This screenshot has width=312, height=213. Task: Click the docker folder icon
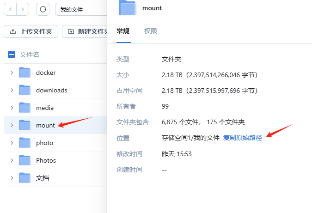[x=25, y=73]
